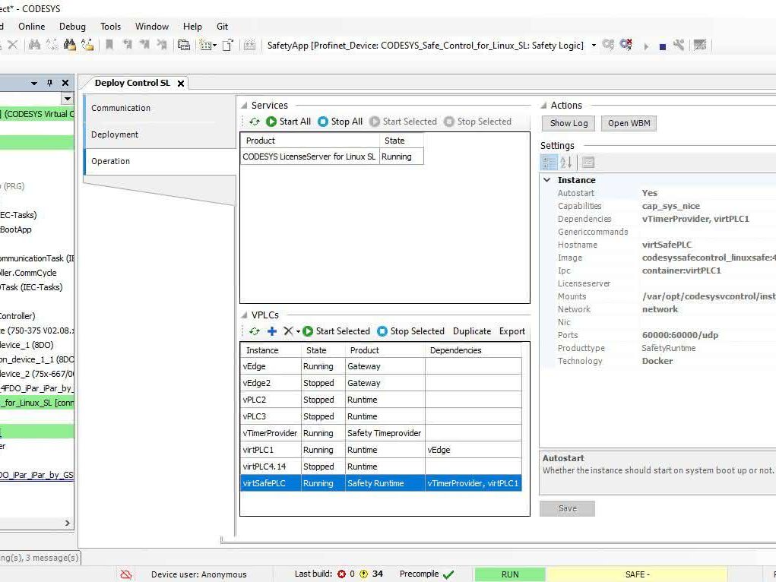The image size is (776, 582).
Task: Click the Previous bookmark icon in the toolbar
Action: click(x=127, y=45)
